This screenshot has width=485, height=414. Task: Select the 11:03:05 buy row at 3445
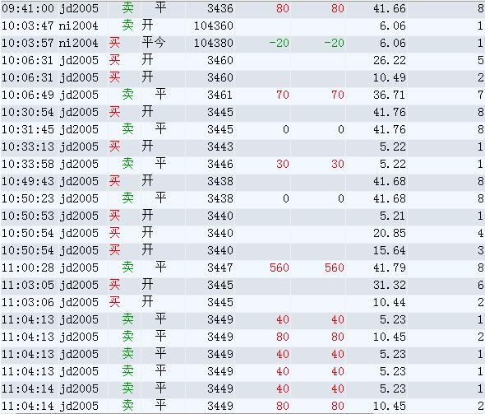242,285
